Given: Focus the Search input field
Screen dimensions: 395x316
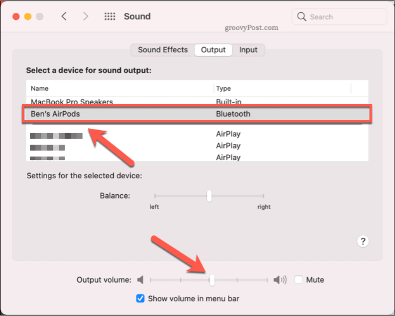Looking at the screenshot, I should [x=339, y=17].
